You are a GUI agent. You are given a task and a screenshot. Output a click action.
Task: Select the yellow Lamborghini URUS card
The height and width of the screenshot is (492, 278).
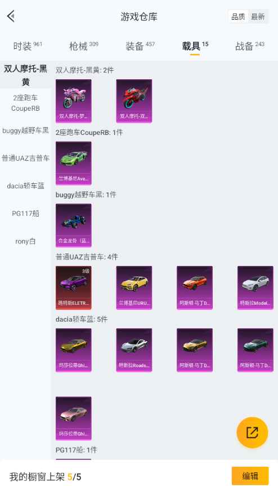134,288
